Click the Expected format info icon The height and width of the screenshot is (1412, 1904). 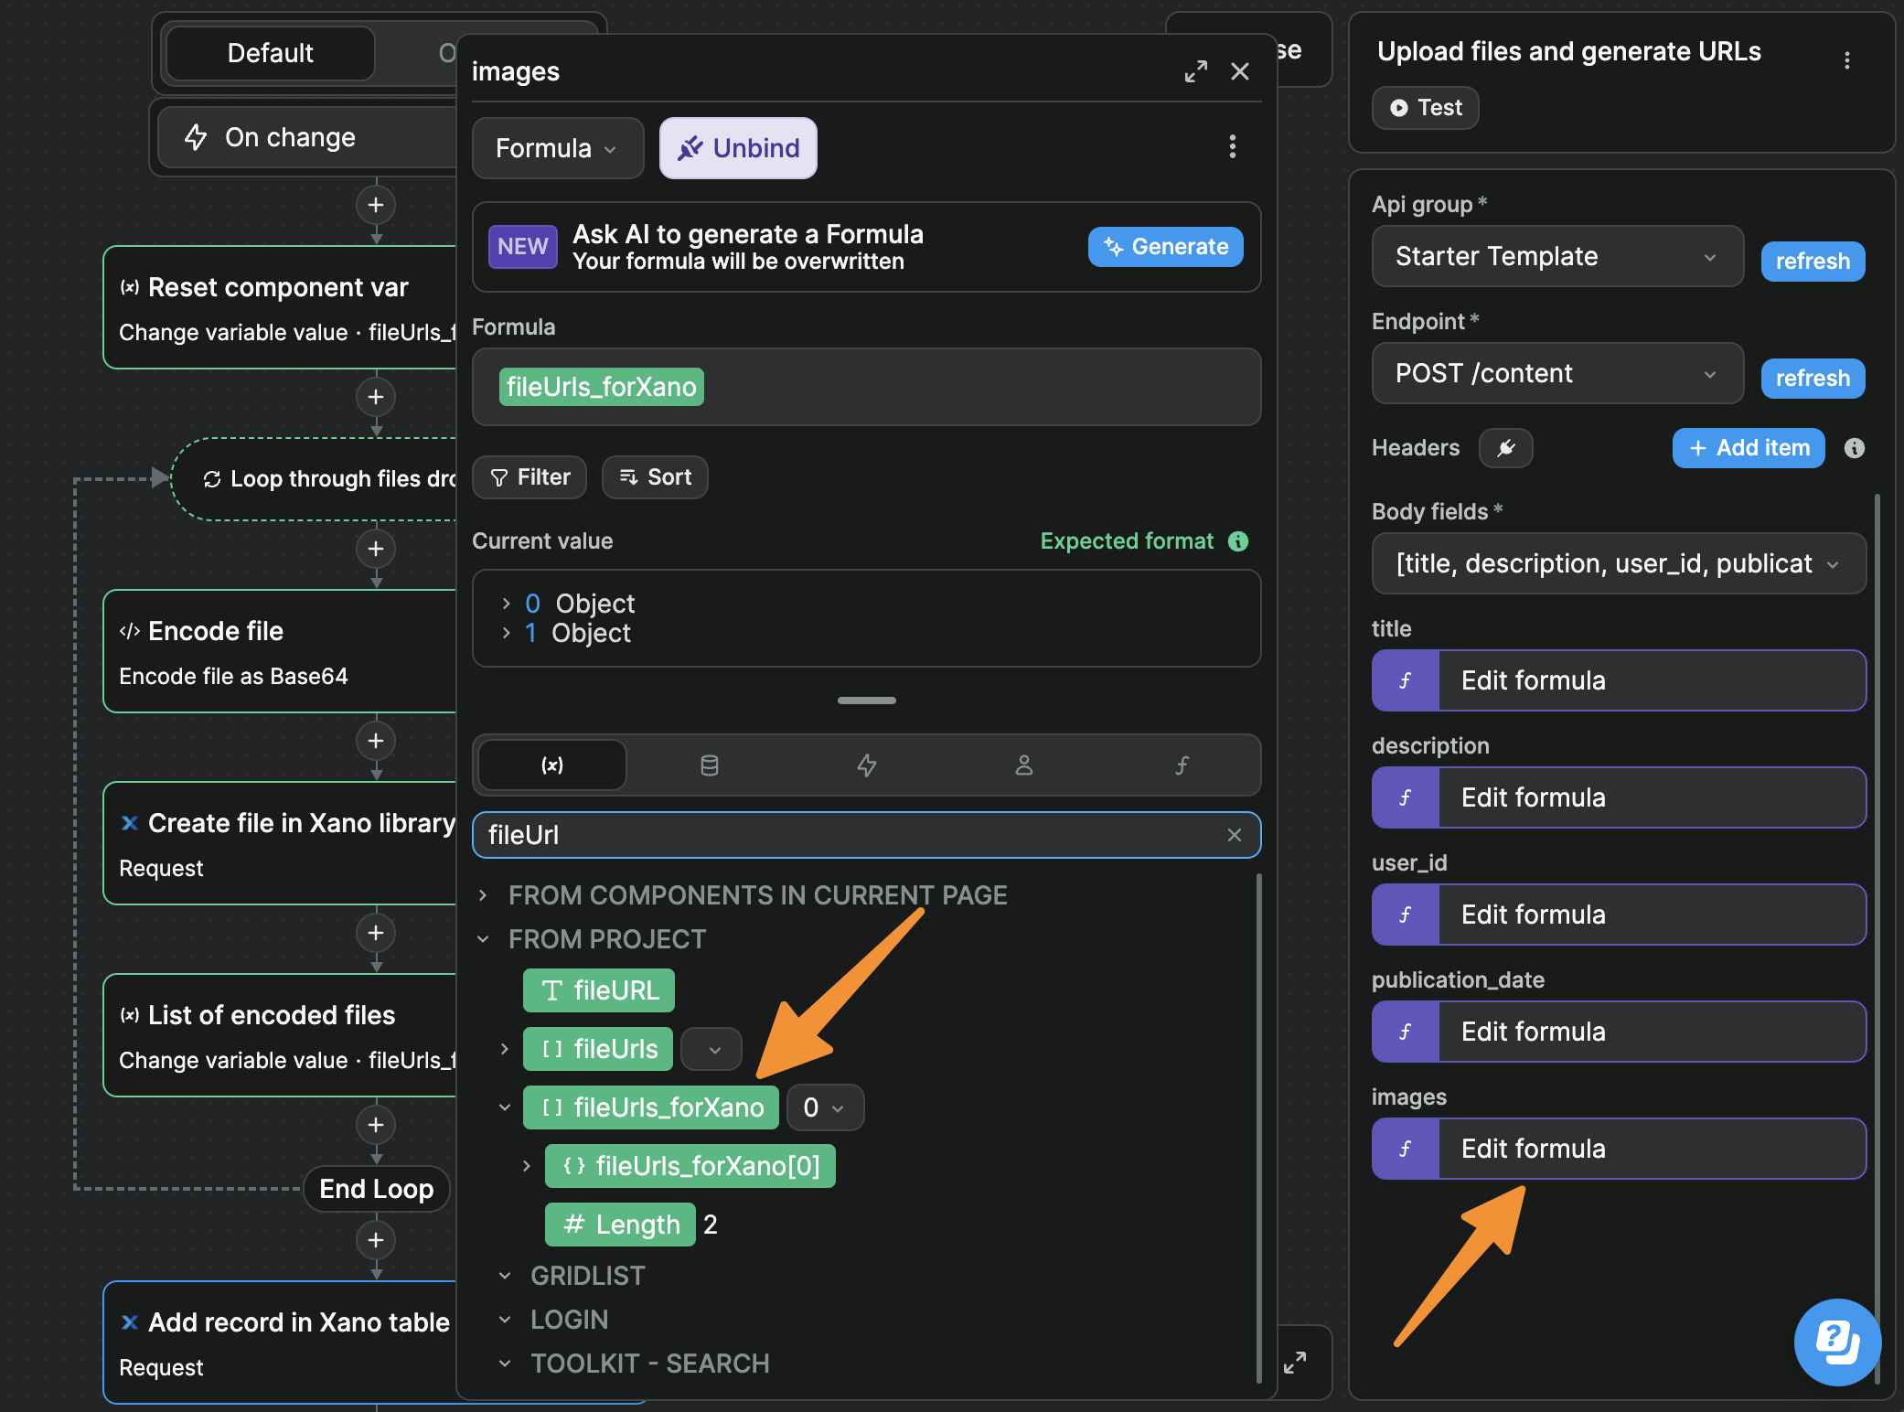click(1239, 540)
